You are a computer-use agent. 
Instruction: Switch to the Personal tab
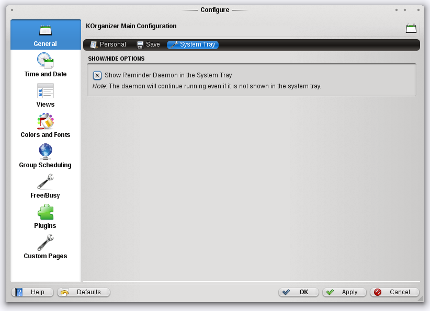pyautogui.click(x=108, y=44)
